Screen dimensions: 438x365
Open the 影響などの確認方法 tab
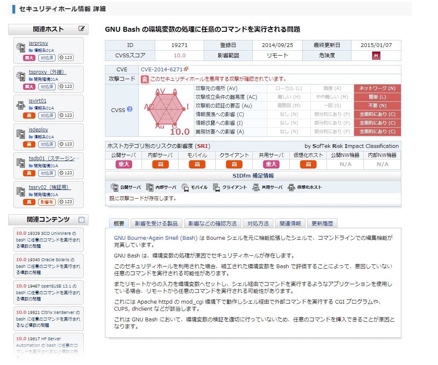click(x=212, y=223)
